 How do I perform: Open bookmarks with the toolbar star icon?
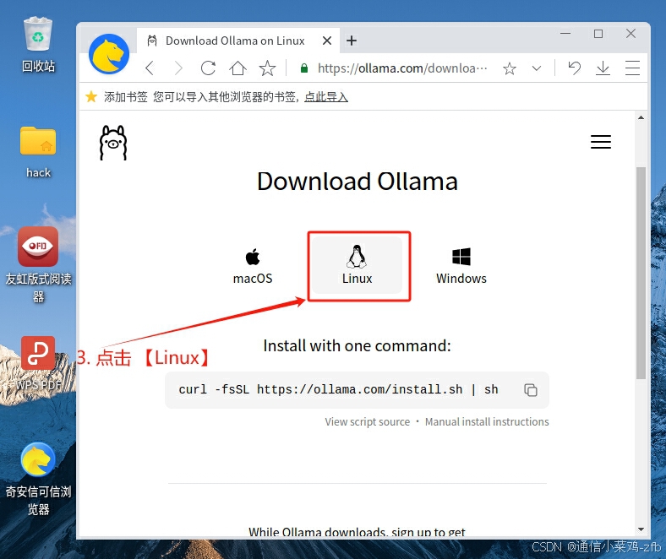pyautogui.click(x=268, y=68)
